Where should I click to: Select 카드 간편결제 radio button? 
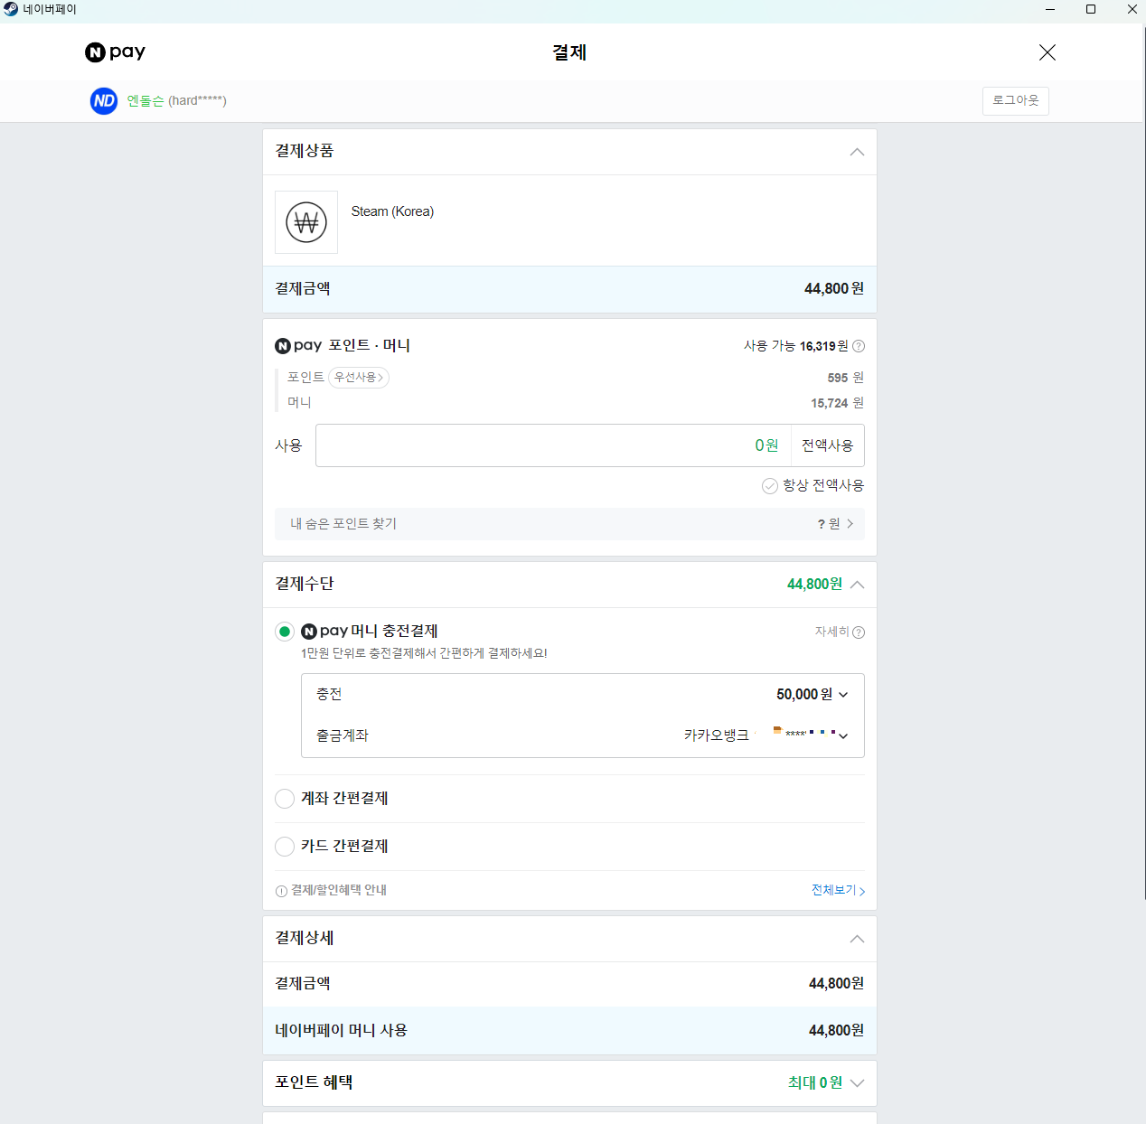(285, 847)
